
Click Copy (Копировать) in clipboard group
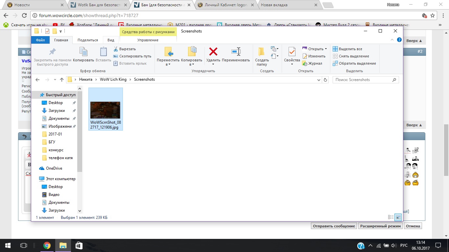click(83, 52)
